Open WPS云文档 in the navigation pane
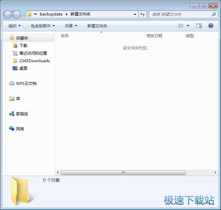Image resolution: width=221 pixels, height=210 pixels. click(x=26, y=84)
